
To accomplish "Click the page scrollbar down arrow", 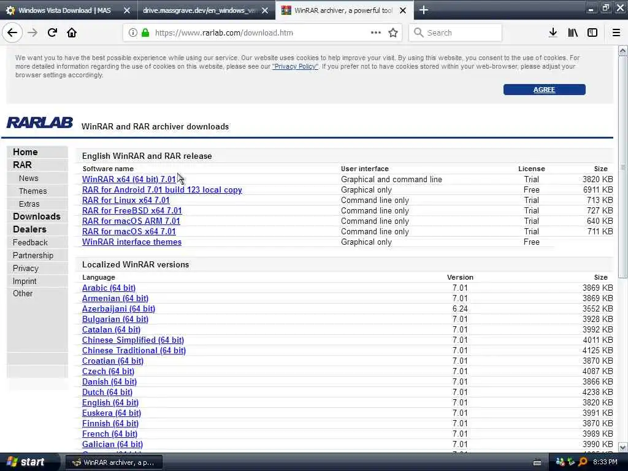I will (x=623, y=447).
